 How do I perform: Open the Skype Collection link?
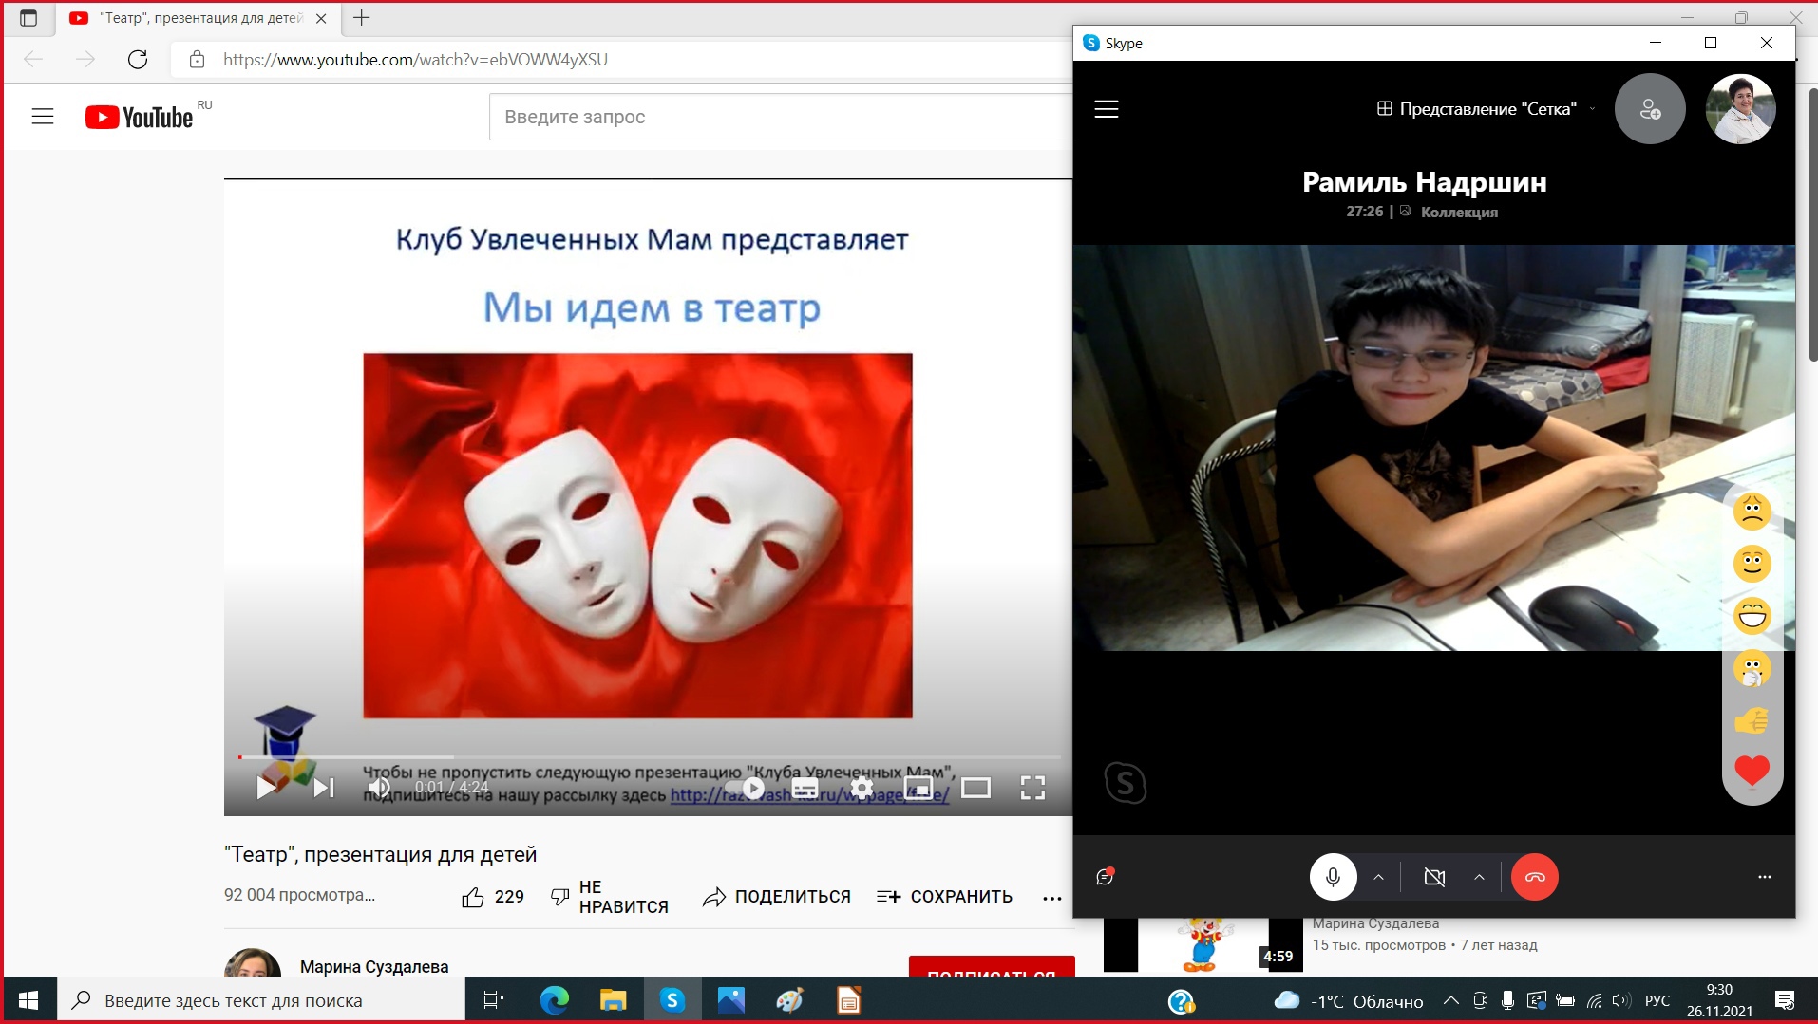[1459, 213]
